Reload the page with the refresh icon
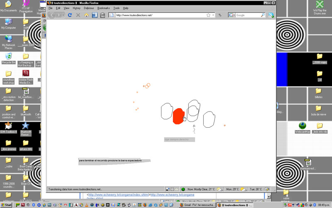The height and width of the screenshot is (208, 332). 70,15
